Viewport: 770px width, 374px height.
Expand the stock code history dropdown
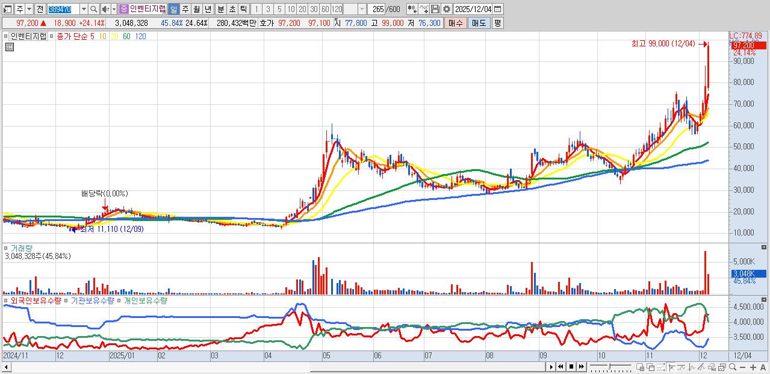pos(84,9)
